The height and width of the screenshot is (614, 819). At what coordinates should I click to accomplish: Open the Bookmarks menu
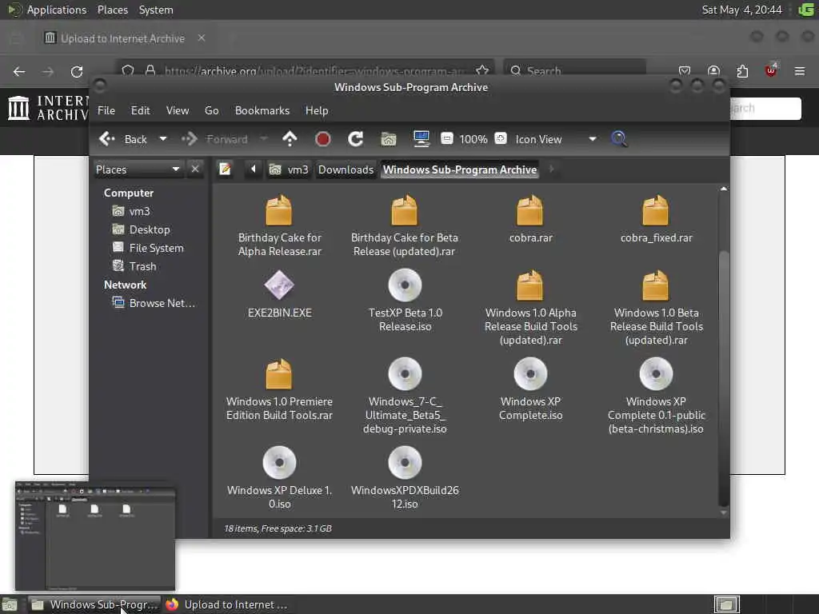coord(262,110)
